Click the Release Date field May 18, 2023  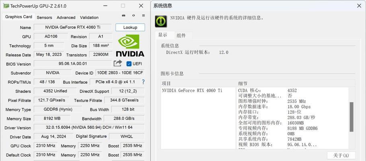point(49,55)
